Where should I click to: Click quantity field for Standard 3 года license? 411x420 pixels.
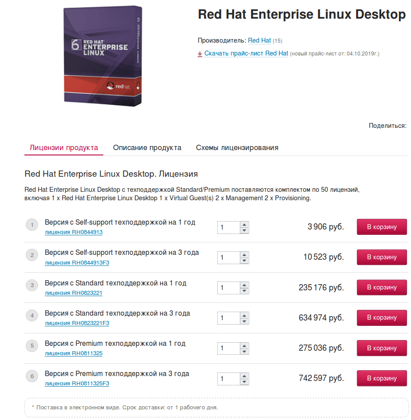tap(229, 318)
